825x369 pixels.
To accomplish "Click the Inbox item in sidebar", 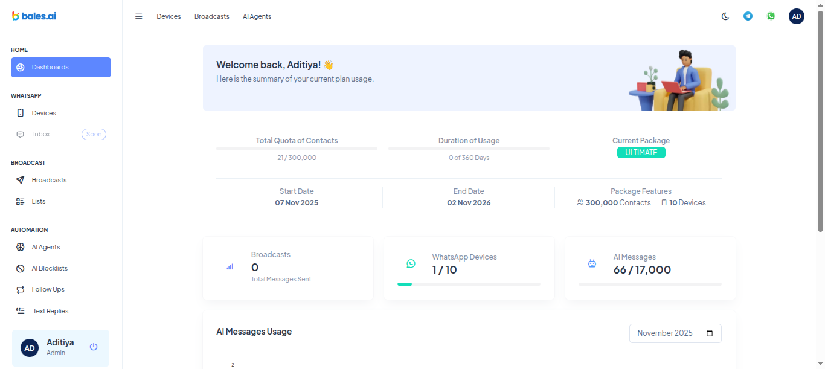I will (x=61, y=134).
